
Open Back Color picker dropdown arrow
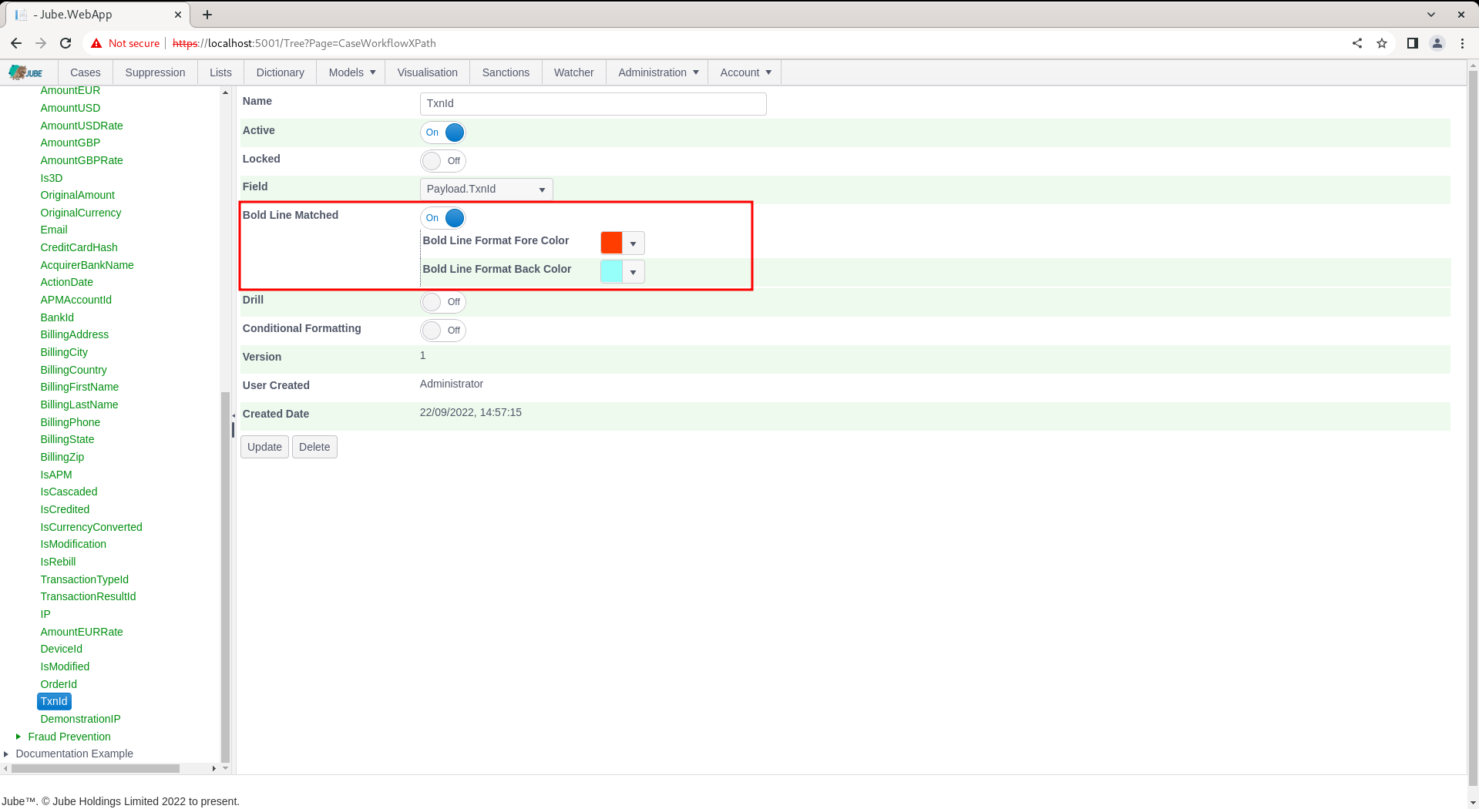click(634, 272)
